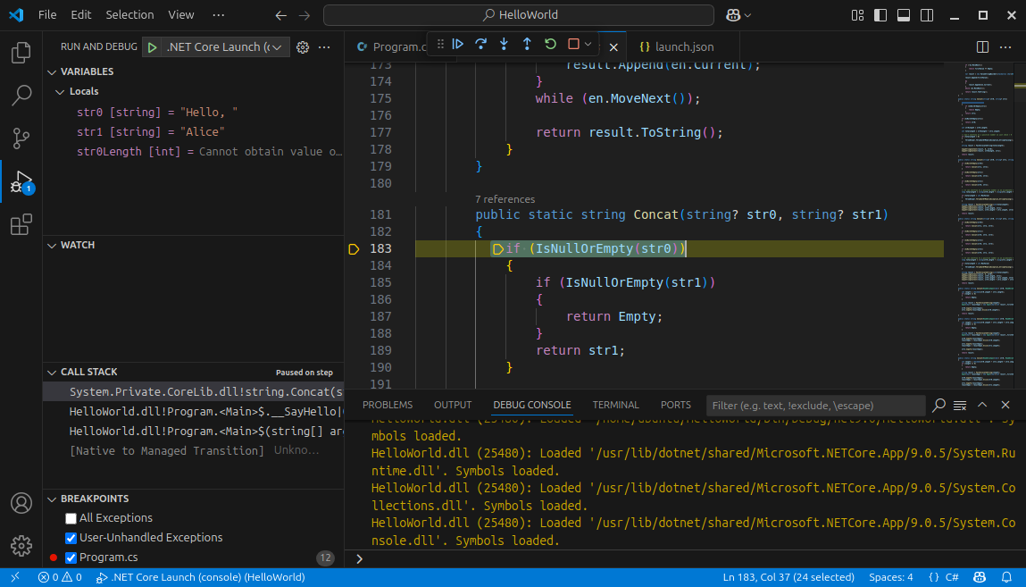Open the Selection menu
1026x587 pixels.
click(129, 14)
